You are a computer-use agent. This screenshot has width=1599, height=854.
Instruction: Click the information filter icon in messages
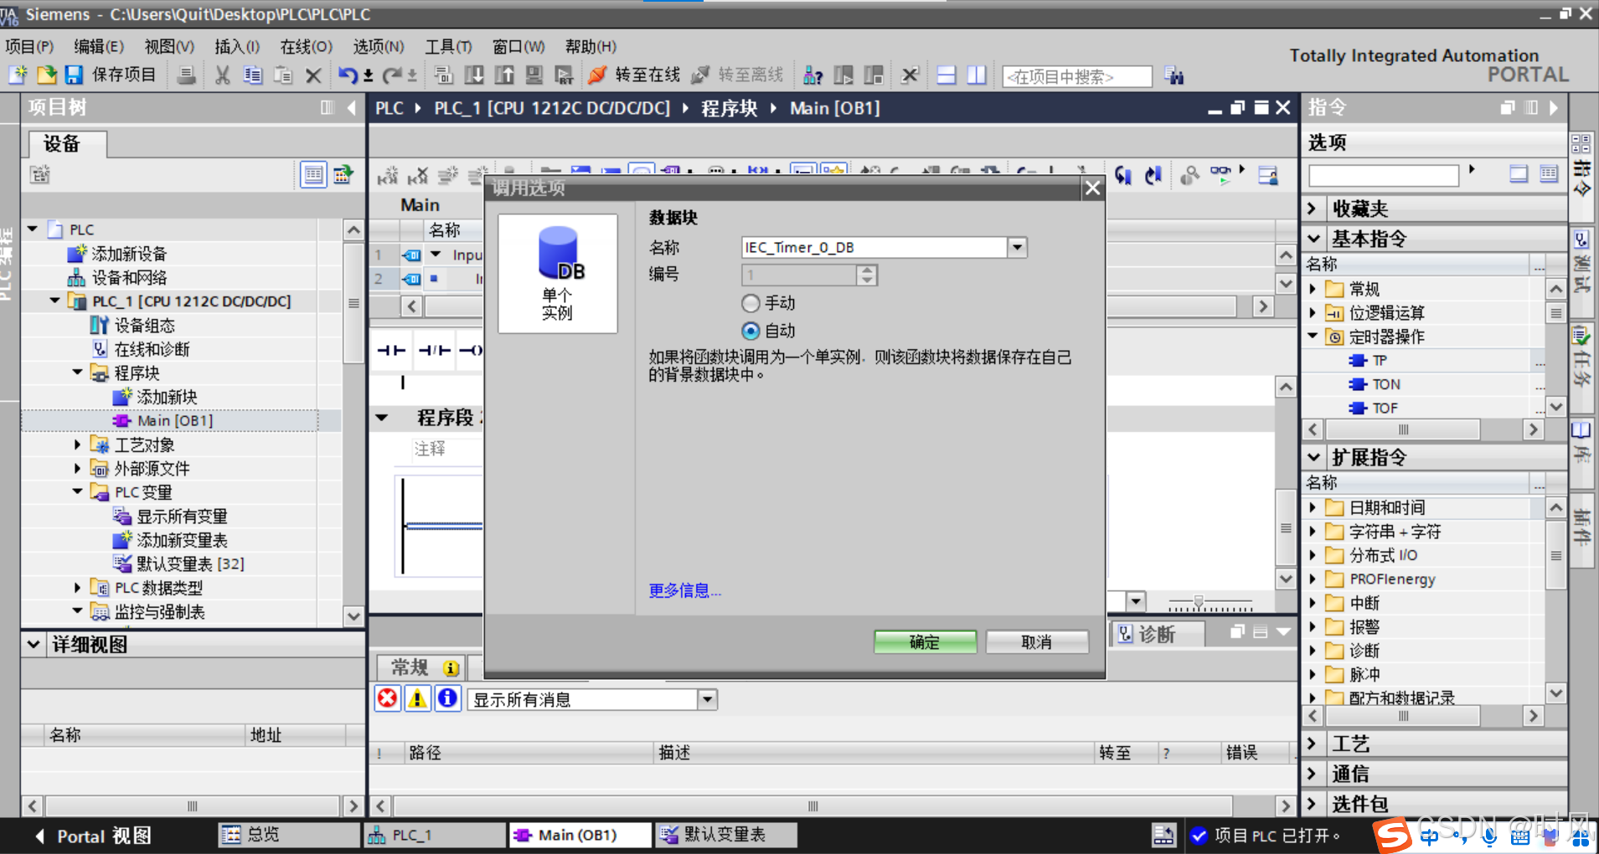point(448,698)
